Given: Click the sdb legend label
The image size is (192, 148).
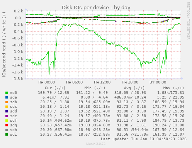Looking at the screenshot, I should pos(14,102).
